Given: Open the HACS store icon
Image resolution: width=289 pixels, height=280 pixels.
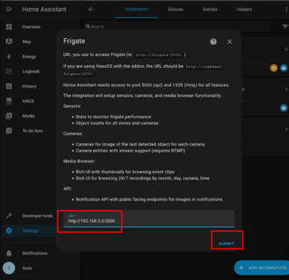Looking at the screenshot, I should [x=9, y=101].
